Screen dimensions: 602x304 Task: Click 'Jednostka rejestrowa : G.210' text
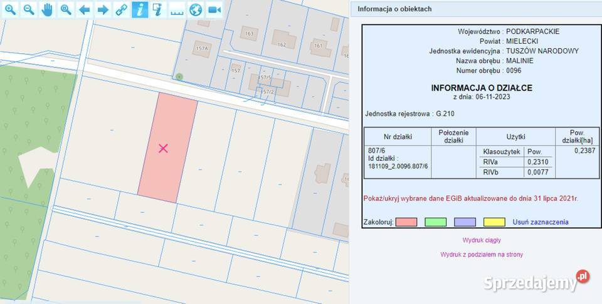point(409,114)
